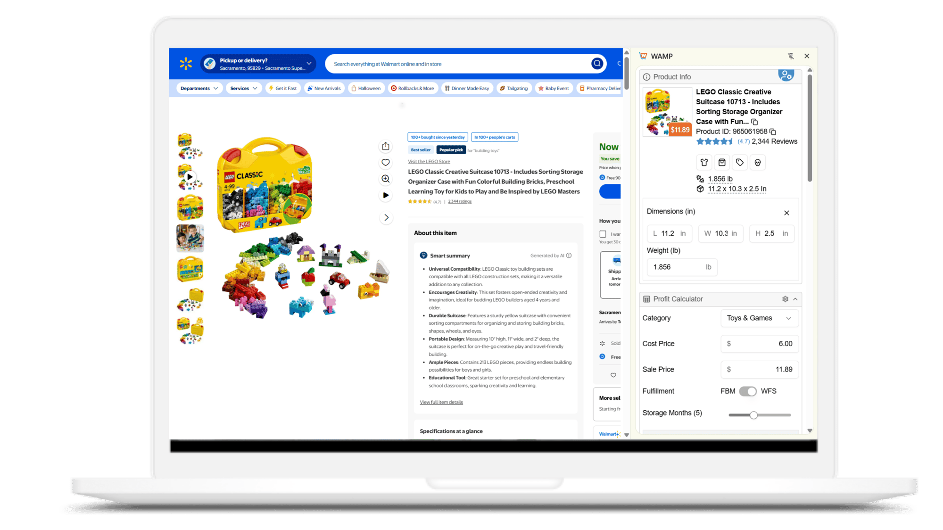Open the Baby Event tab

click(x=554, y=89)
